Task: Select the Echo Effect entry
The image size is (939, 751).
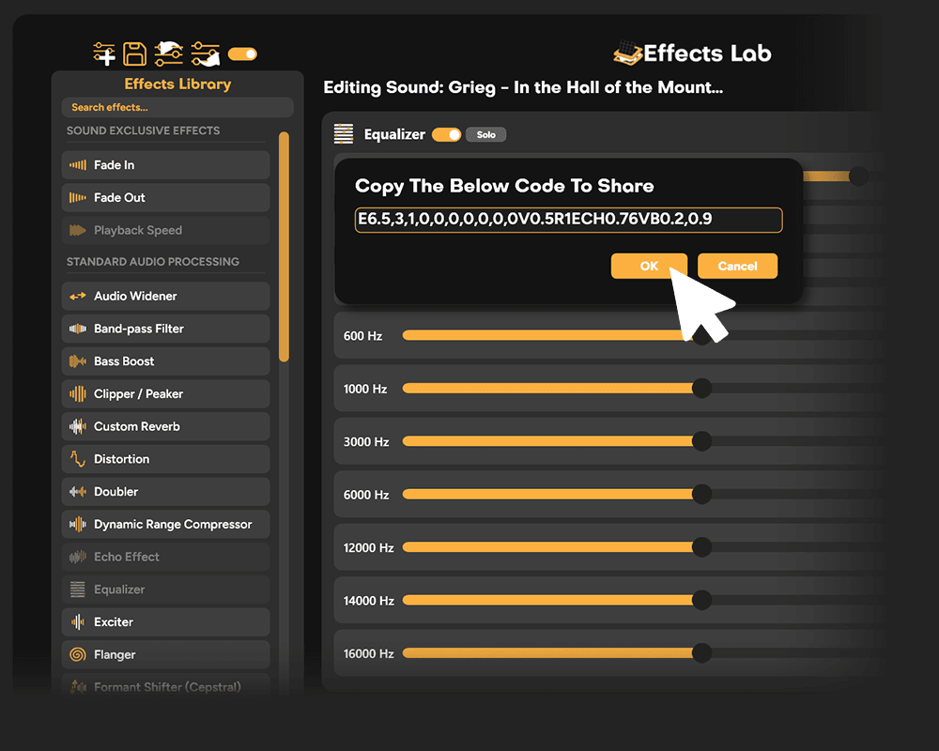Action: pyautogui.click(x=165, y=557)
